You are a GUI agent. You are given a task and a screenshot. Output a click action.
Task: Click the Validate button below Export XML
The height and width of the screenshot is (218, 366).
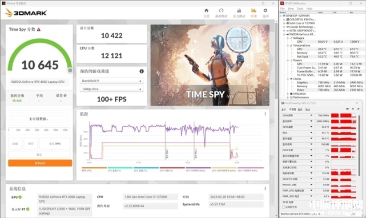tap(39, 154)
